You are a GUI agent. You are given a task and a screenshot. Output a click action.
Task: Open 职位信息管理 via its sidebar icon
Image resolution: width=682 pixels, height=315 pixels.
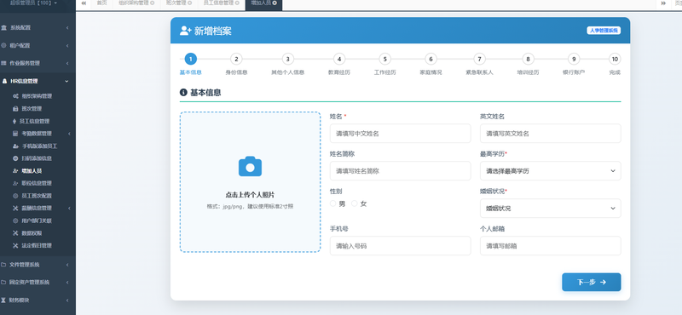point(15,183)
